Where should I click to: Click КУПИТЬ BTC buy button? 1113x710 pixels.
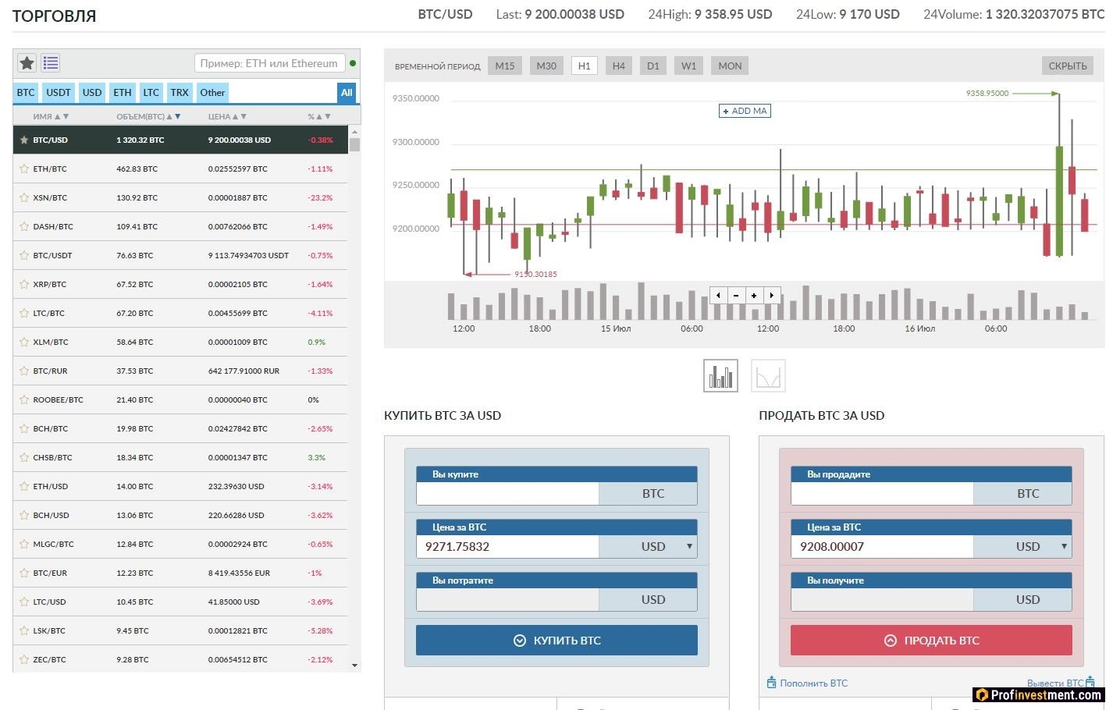pos(556,641)
